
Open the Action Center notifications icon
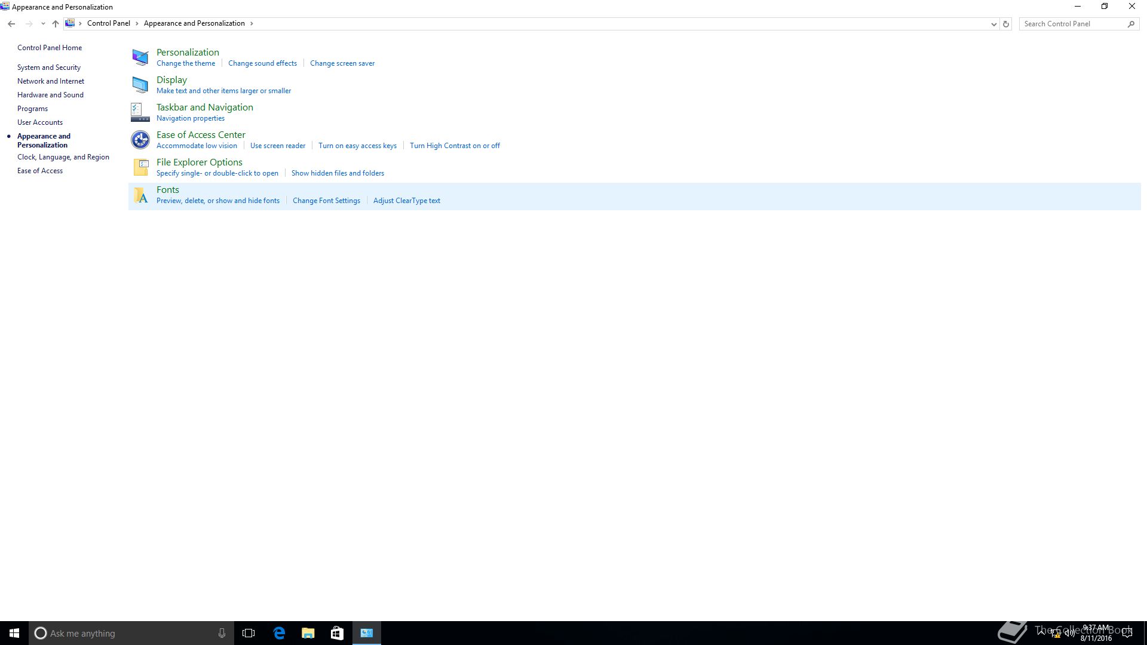click(x=1127, y=634)
